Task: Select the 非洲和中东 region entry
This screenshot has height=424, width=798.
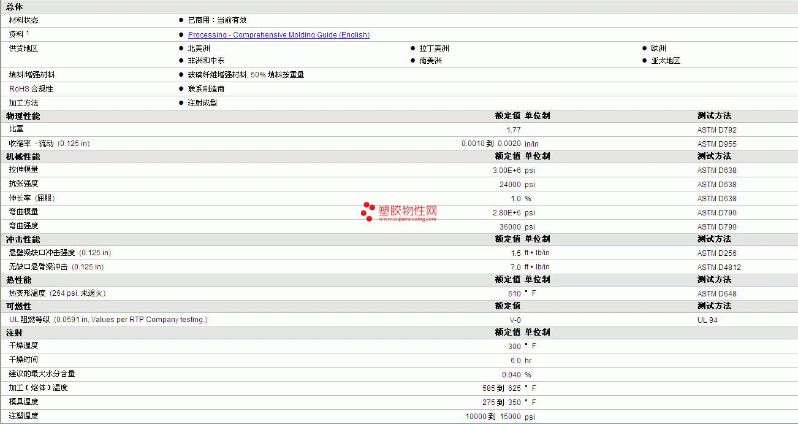Action: click(207, 61)
